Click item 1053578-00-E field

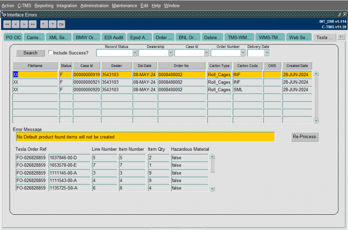point(70,166)
